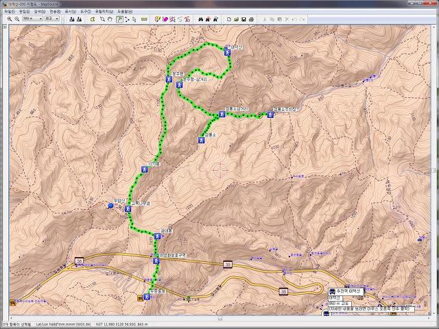439x329 pixels.
Task: Click the coordinates readout in status bar
Action: pyautogui.click(x=122, y=324)
